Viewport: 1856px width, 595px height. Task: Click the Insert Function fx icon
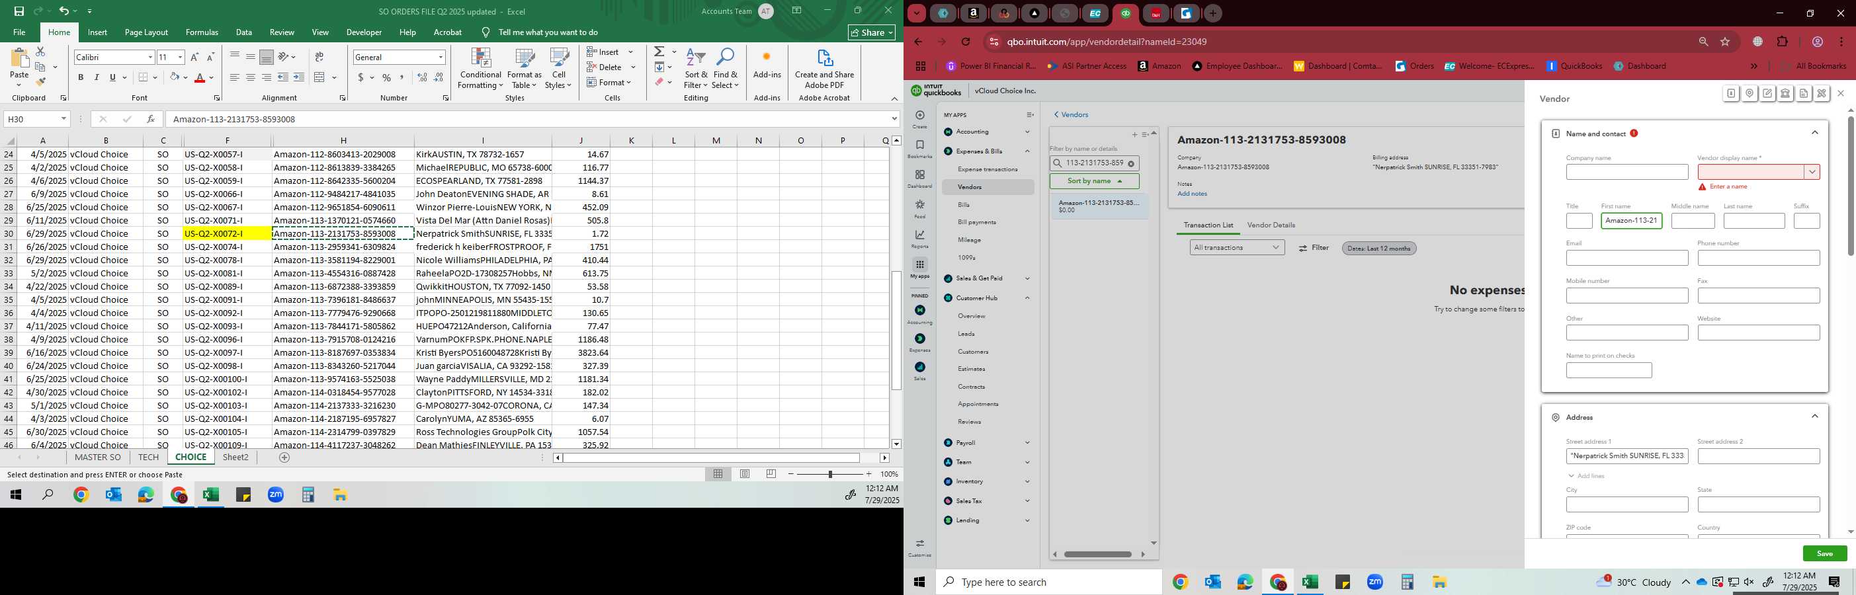tap(150, 119)
